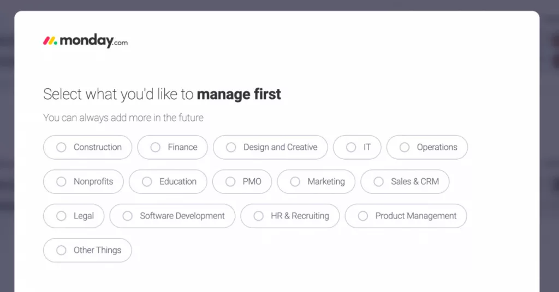The height and width of the screenshot is (292, 559).
Task: Click the radio circle next to Marketing
Action: pos(295,182)
